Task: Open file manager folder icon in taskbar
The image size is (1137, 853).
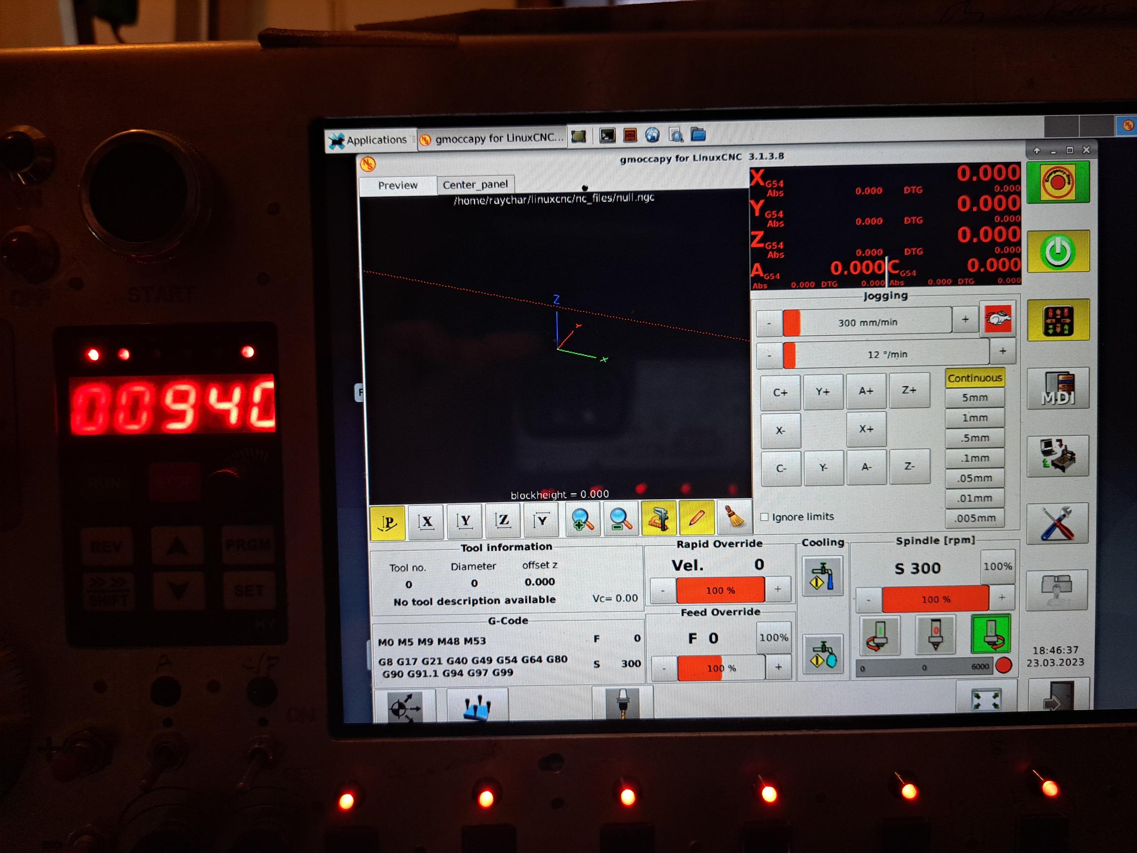Action: [x=698, y=134]
